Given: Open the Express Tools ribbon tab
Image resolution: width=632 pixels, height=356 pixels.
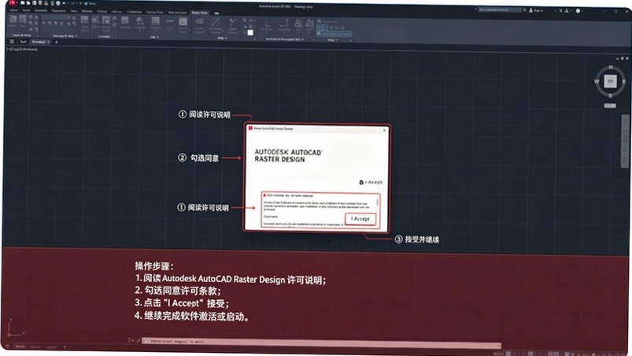Looking at the screenshot, I should click(155, 12).
